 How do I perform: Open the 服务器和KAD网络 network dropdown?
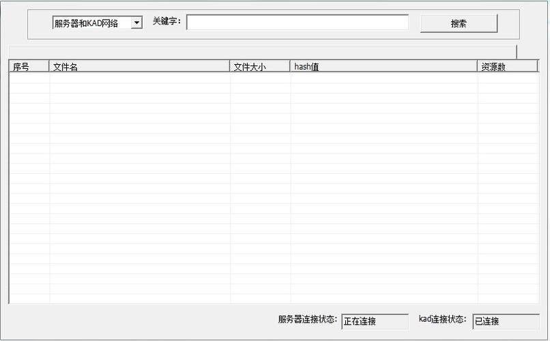(97, 23)
